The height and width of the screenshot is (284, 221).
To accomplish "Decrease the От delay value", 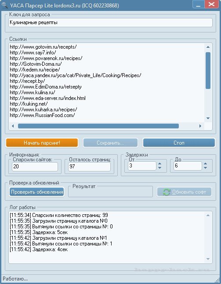I will click(159, 168).
